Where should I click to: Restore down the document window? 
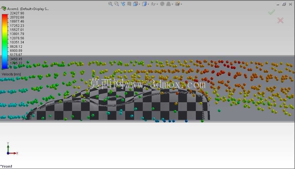pos(284,4)
